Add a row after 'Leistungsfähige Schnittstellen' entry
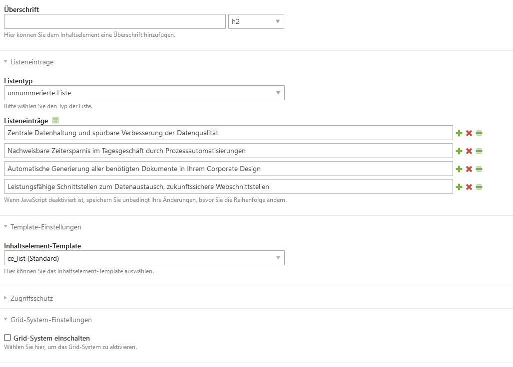The image size is (513, 367). (x=459, y=187)
